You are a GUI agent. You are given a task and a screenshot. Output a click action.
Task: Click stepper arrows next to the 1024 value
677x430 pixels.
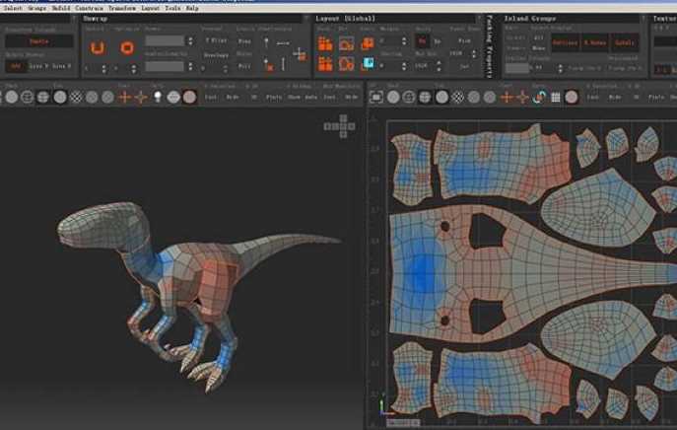coord(439,66)
